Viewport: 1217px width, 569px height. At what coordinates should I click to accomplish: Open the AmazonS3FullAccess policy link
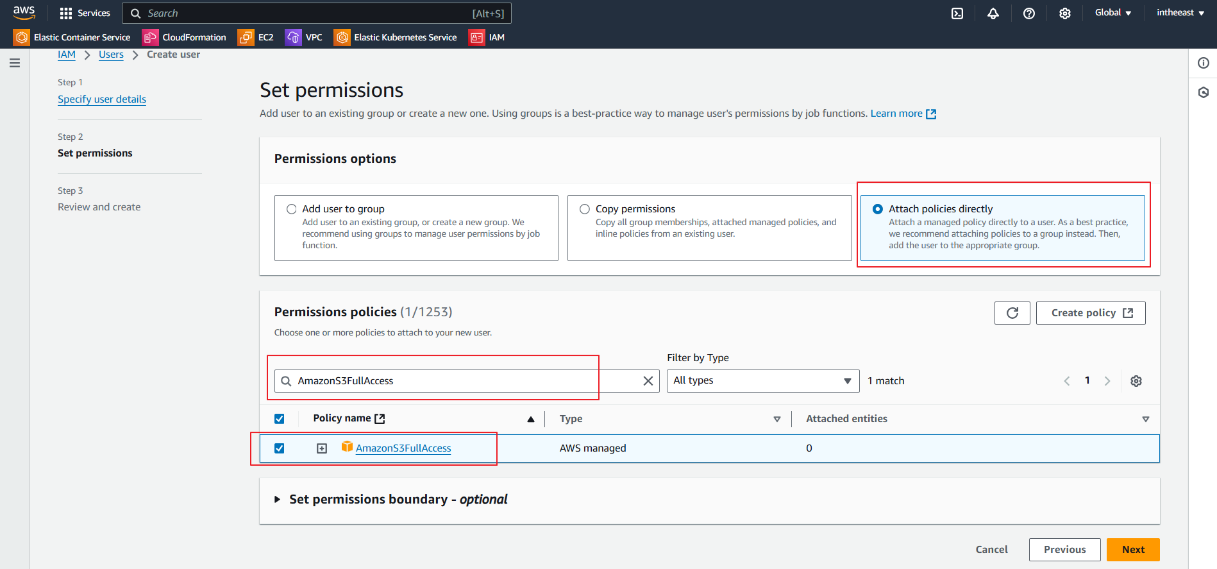[403, 448]
